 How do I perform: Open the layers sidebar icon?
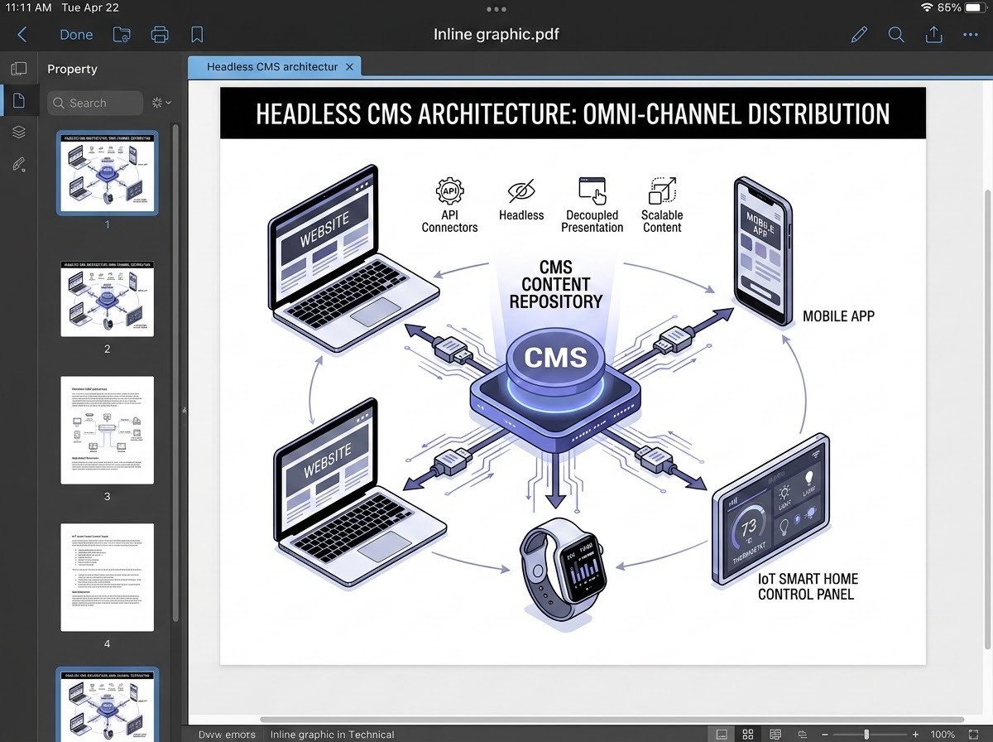click(18, 132)
